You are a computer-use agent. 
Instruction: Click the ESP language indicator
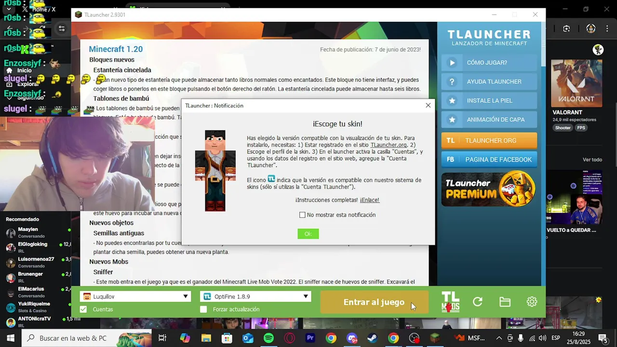coord(556,338)
